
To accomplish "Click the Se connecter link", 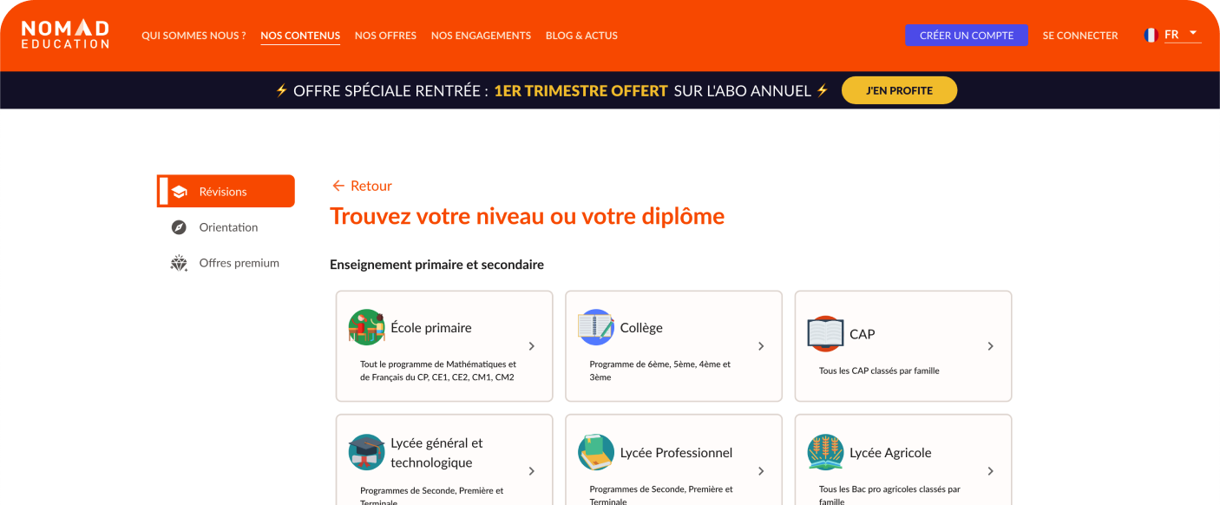I will click(1080, 36).
